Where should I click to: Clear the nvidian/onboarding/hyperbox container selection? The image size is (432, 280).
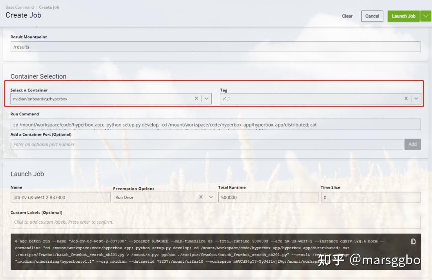click(x=196, y=98)
